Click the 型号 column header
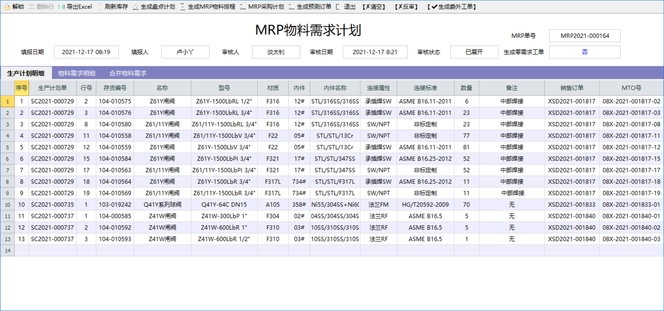This screenshot has width=664, height=311. [x=224, y=88]
